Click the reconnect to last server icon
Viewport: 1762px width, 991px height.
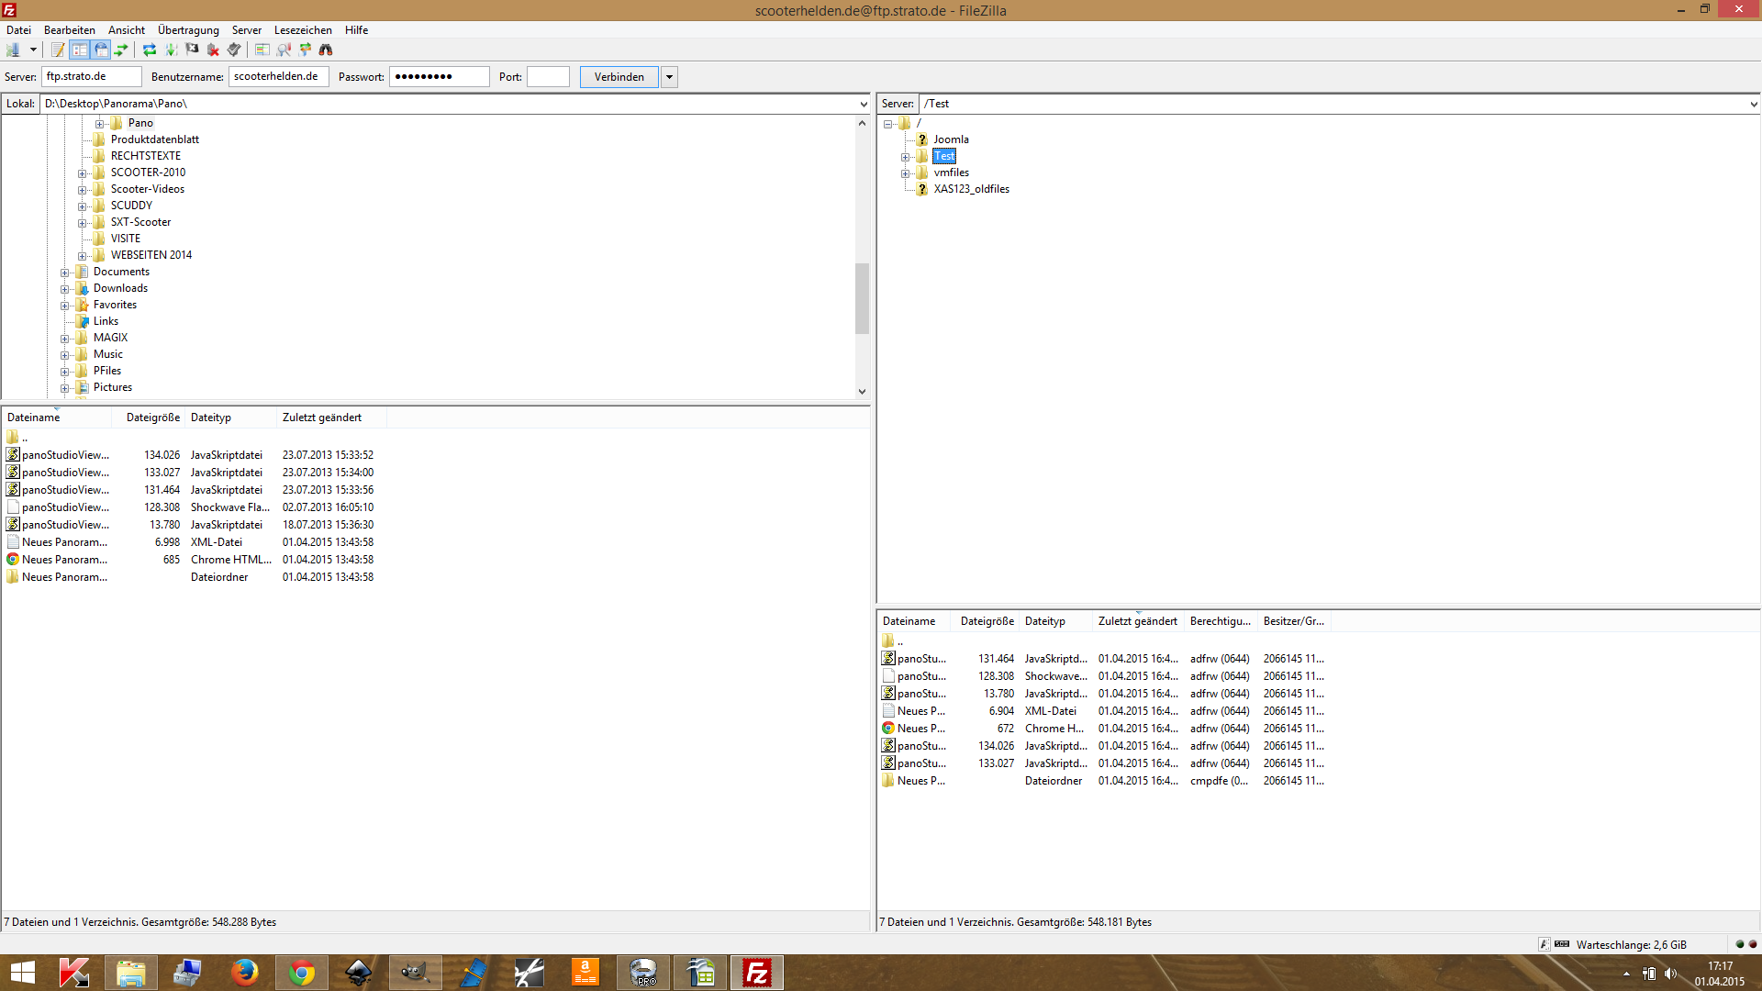click(x=234, y=50)
